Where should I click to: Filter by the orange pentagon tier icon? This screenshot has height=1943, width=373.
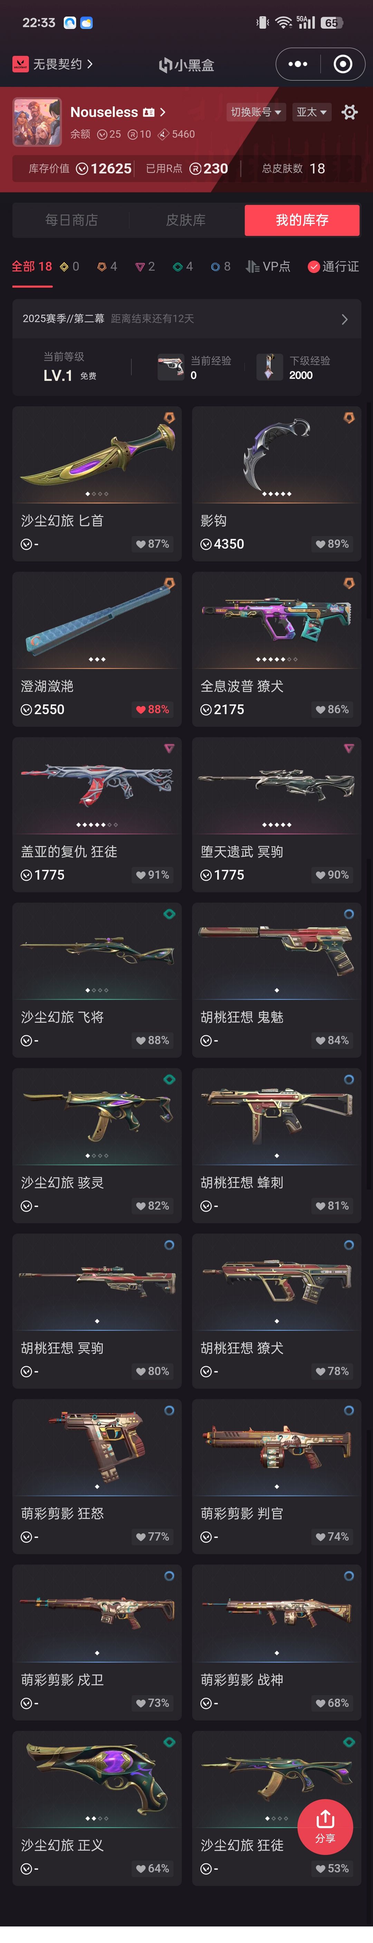pyautogui.click(x=102, y=267)
